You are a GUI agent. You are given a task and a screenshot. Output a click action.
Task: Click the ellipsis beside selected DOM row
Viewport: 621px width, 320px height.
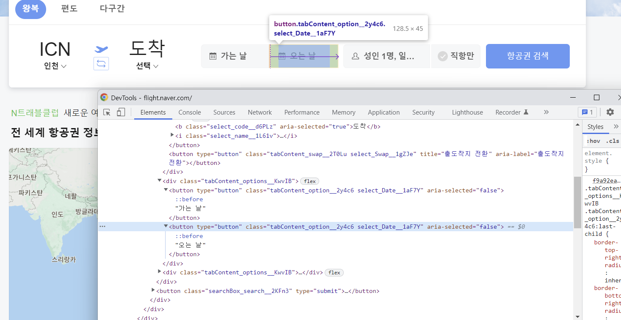click(102, 227)
